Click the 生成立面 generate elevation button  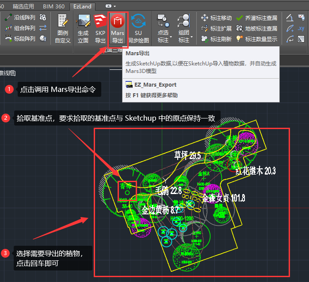pyautogui.click(x=83, y=29)
